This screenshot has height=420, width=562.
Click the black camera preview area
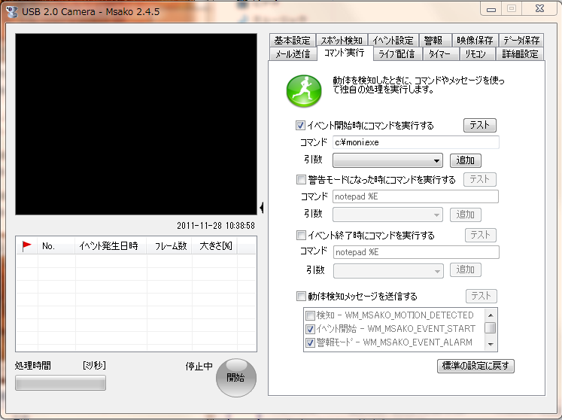(136, 124)
